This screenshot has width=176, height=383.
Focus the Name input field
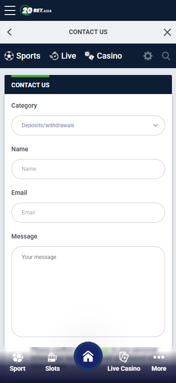point(88,169)
